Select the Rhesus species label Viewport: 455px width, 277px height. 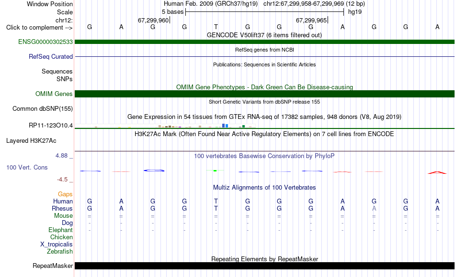[x=62, y=208]
